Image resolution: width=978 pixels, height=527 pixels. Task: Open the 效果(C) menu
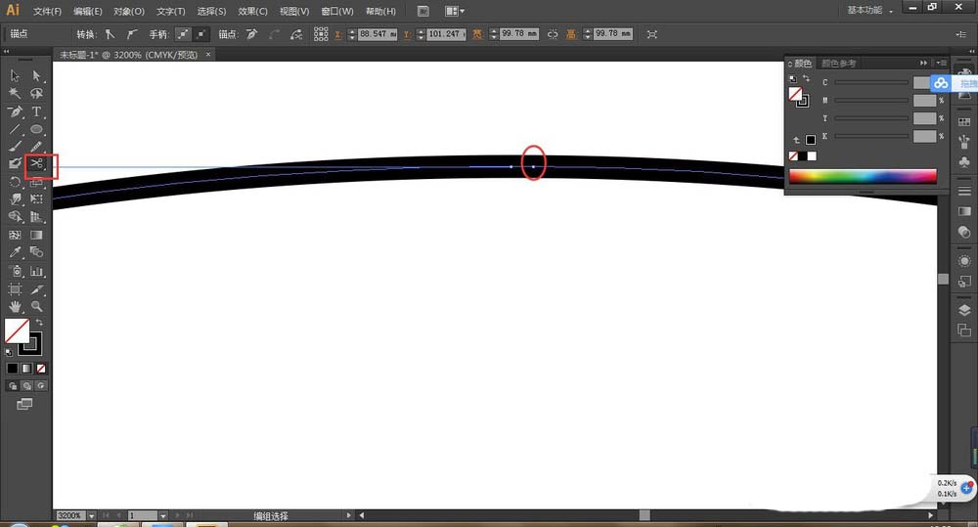[252, 11]
